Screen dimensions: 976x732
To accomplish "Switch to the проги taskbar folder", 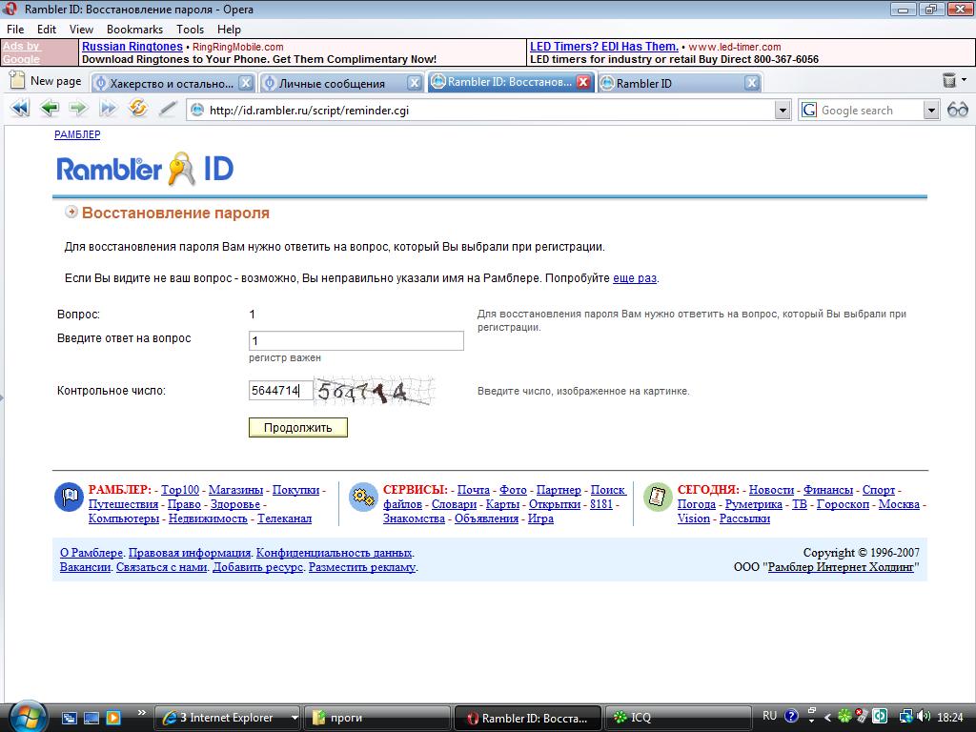I will pyautogui.click(x=377, y=718).
